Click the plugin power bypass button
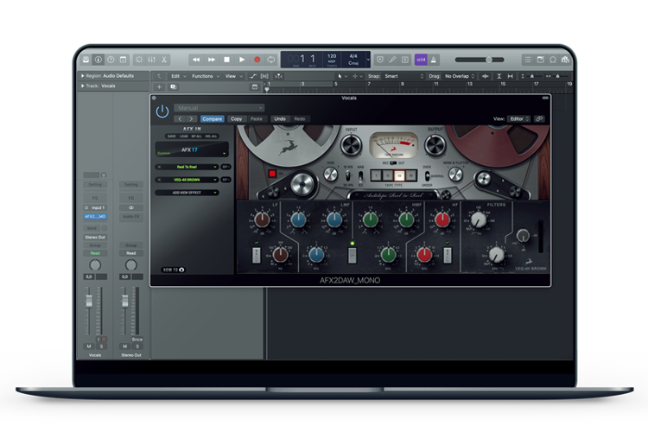The image size is (648, 445). click(162, 111)
